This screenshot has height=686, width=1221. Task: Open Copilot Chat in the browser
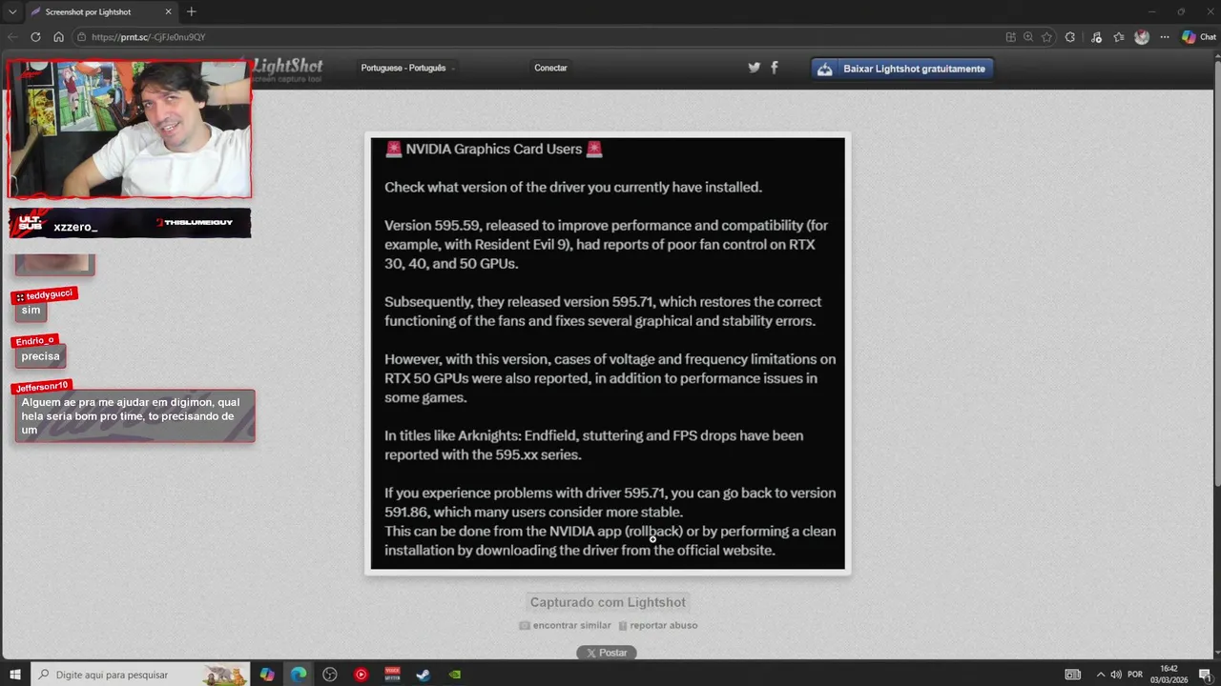pyautogui.click(x=1198, y=37)
